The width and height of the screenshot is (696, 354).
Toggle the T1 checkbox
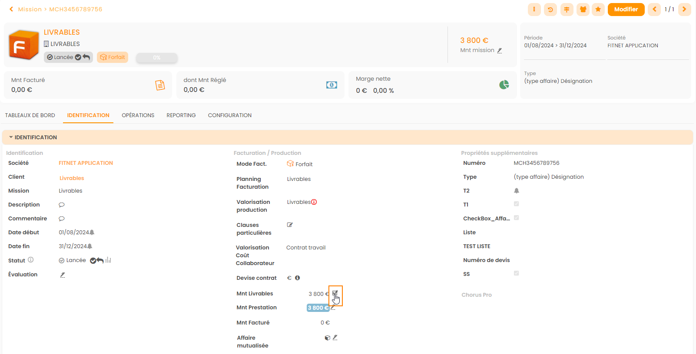pos(516,204)
